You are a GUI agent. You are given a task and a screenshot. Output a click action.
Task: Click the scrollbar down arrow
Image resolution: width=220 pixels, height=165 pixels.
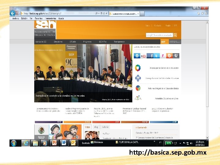pyautogui.click(x=207, y=138)
